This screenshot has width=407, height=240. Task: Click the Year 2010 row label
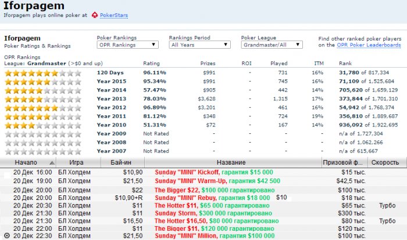tap(112, 125)
